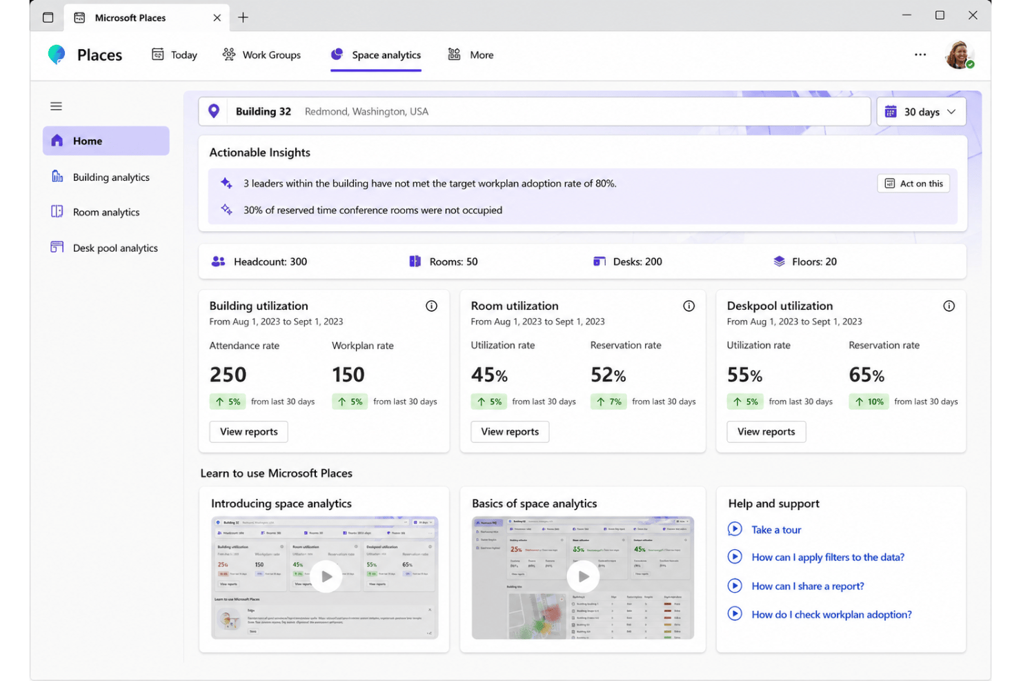Viewport: 1021px width, 681px height.
Task: Click the Building 32 location search field
Action: 535,111
